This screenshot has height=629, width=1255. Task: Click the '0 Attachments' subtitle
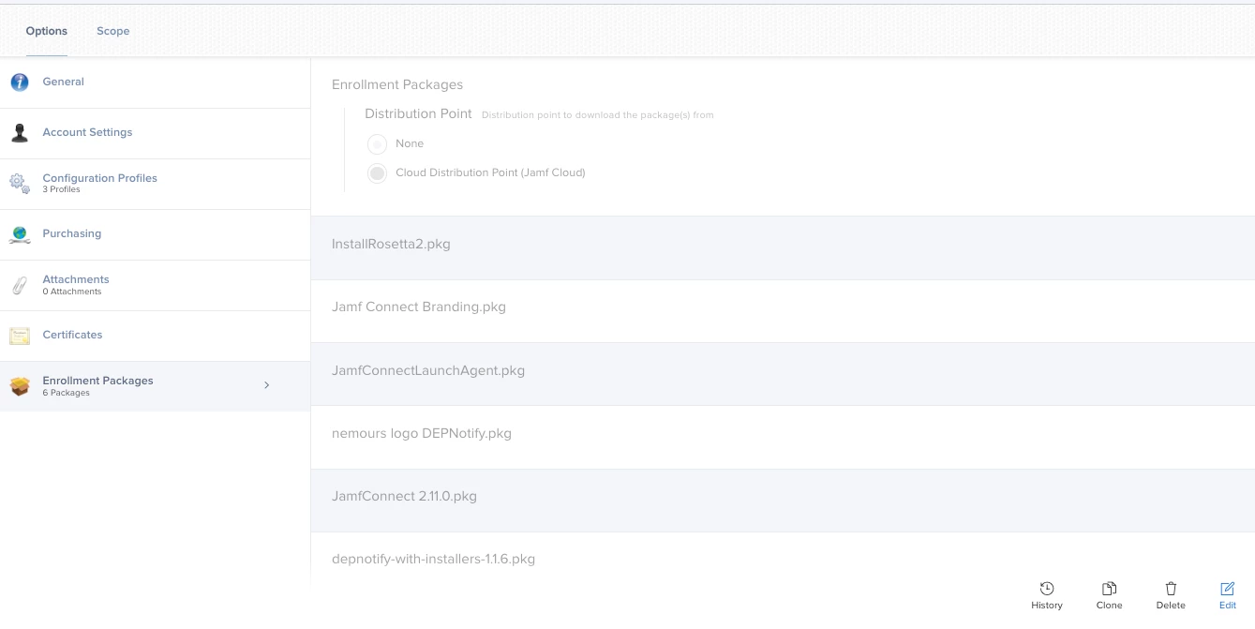[x=72, y=292]
